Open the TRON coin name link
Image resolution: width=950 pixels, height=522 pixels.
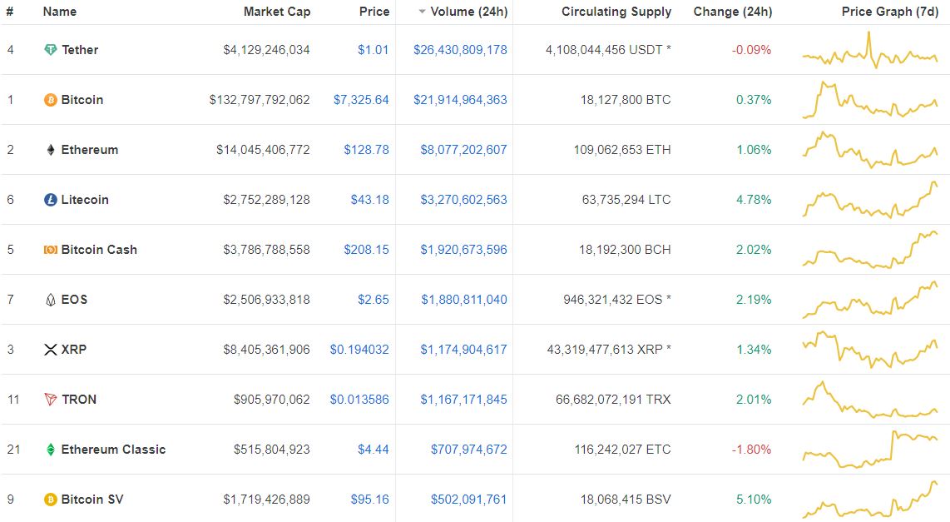[x=79, y=400]
